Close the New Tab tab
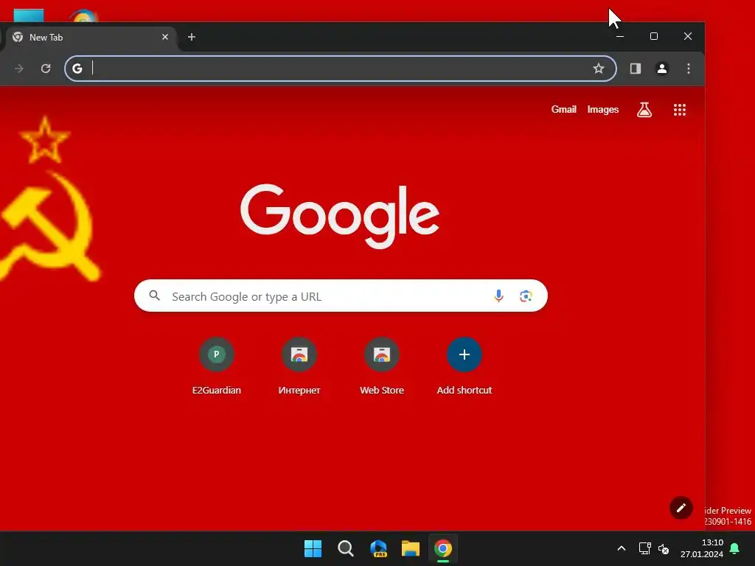 tap(165, 37)
